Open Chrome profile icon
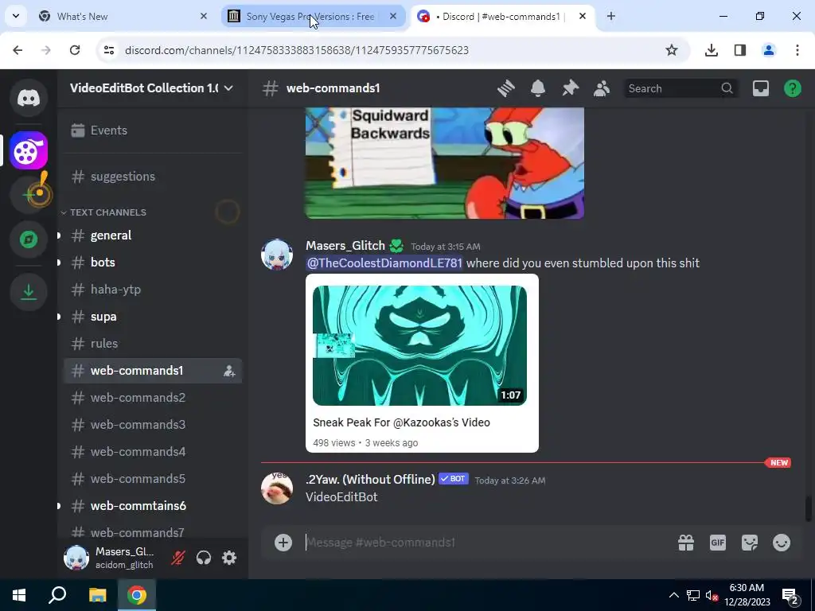This screenshot has height=611, width=815. (769, 50)
